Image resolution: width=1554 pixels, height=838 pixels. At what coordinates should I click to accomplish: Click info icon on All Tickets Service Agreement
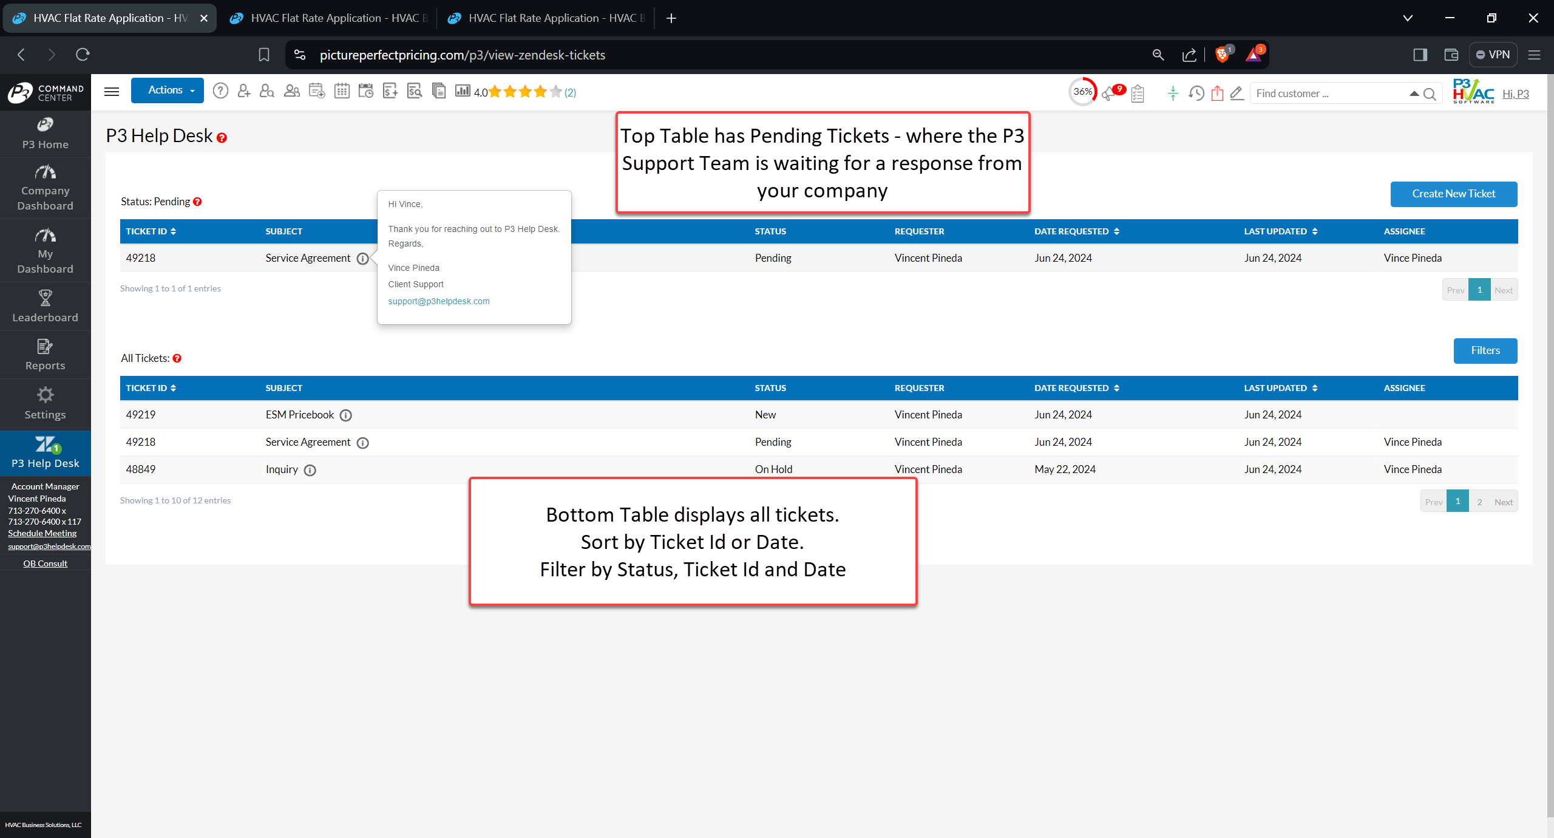tap(362, 443)
